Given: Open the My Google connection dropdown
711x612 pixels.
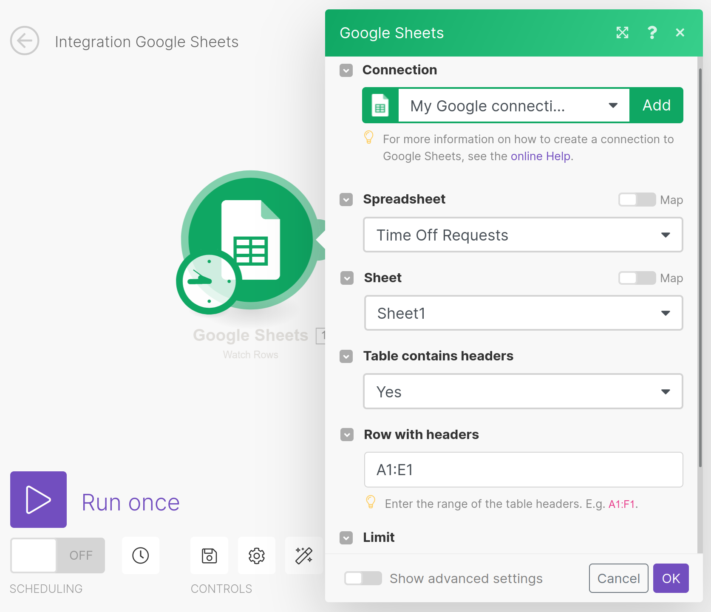Looking at the screenshot, I should [514, 105].
